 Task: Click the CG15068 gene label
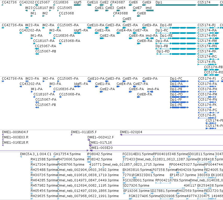[66, 13]
